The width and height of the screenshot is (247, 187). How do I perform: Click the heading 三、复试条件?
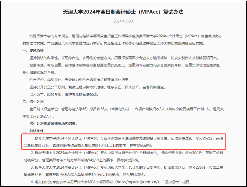coord(32,131)
